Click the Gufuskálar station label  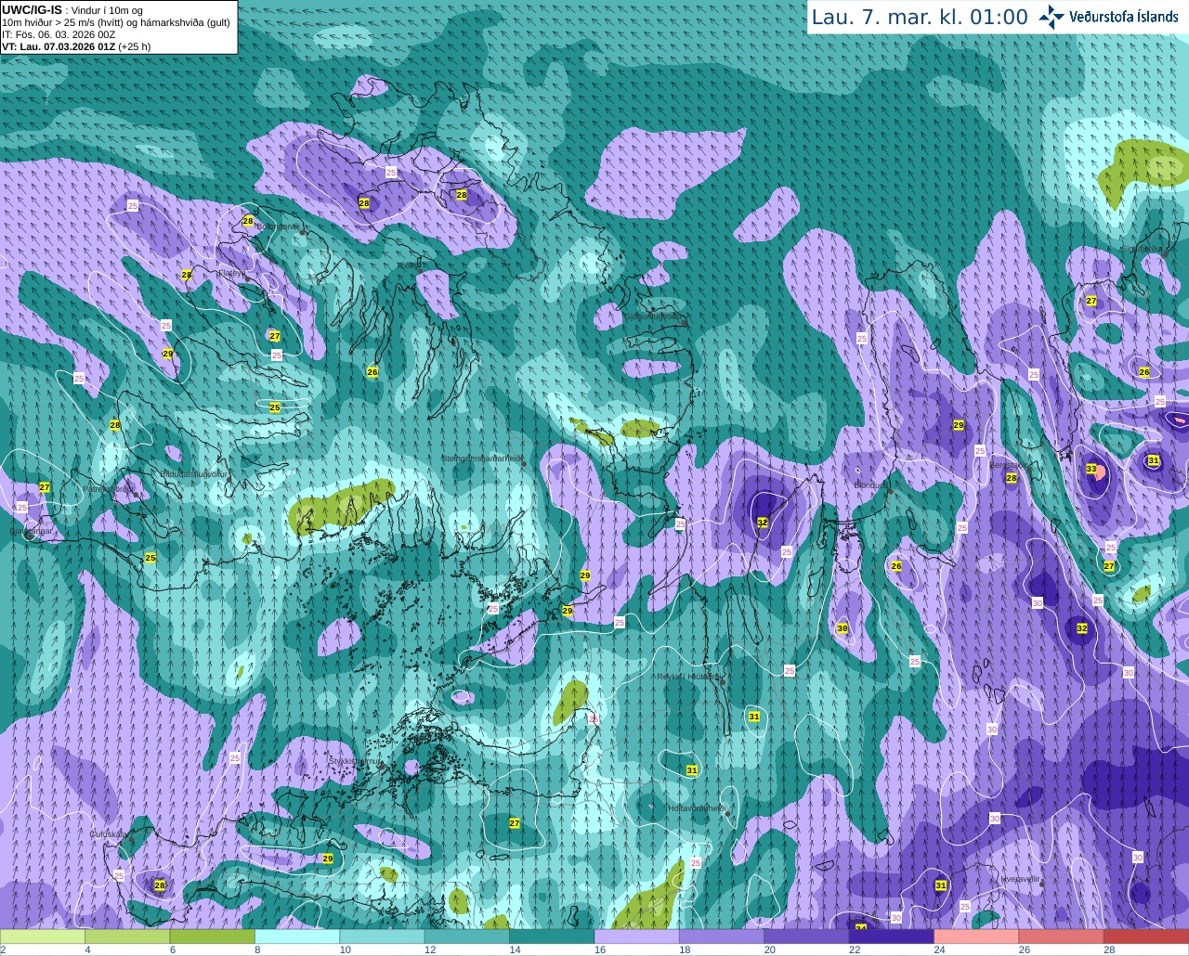tap(109, 834)
